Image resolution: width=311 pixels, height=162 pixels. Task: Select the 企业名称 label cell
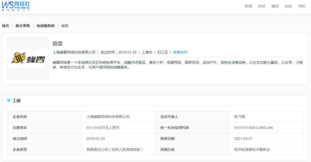click(x=44, y=117)
